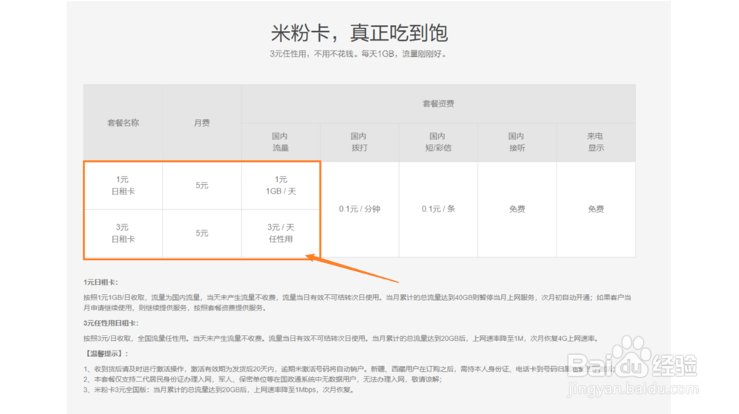This screenshot has height=414, width=739.
Task: Click the 套餐资费 header cell
Action: click(x=438, y=103)
